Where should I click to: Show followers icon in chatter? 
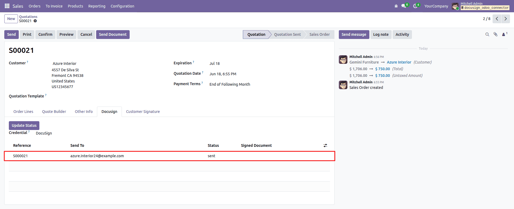(x=505, y=34)
